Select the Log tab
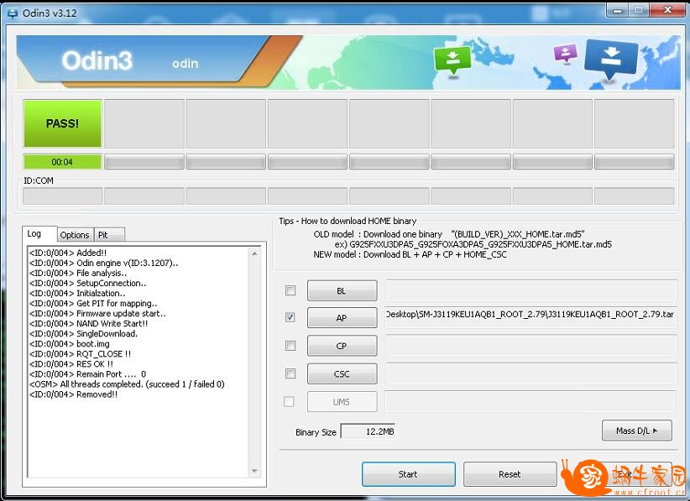The width and height of the screenshot is (690, 501). click(39, 233)
